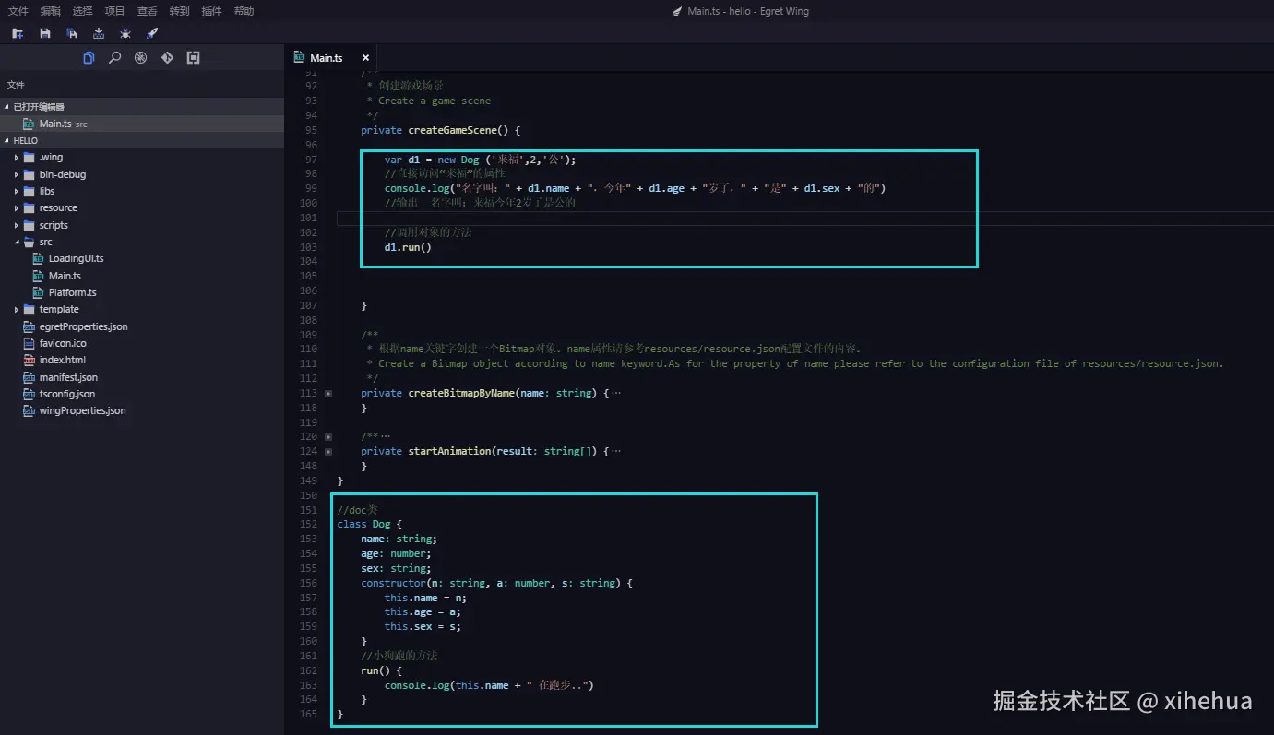Click the 'this.age = a;' line

click(423, 611)
